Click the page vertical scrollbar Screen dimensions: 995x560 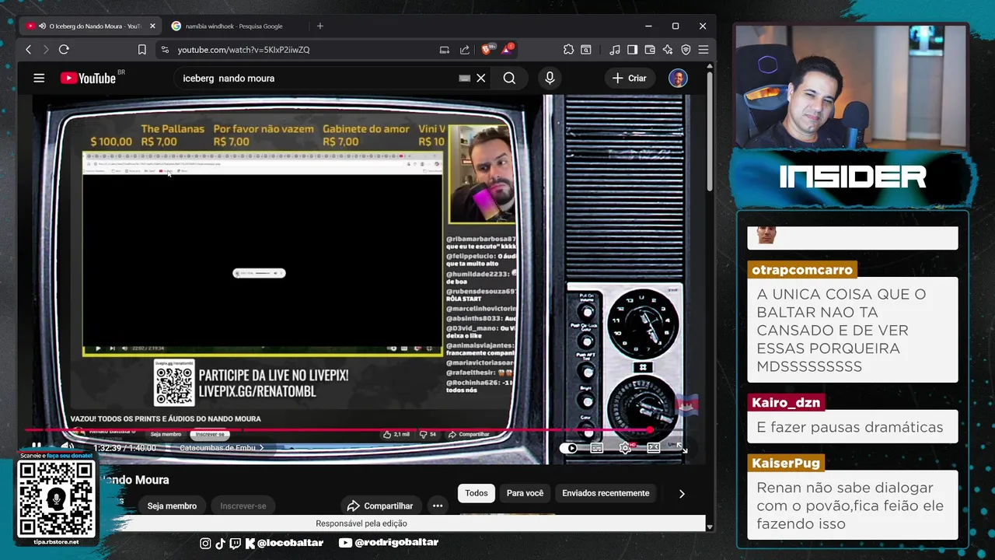pyautogui.click(x=710, y=132)
